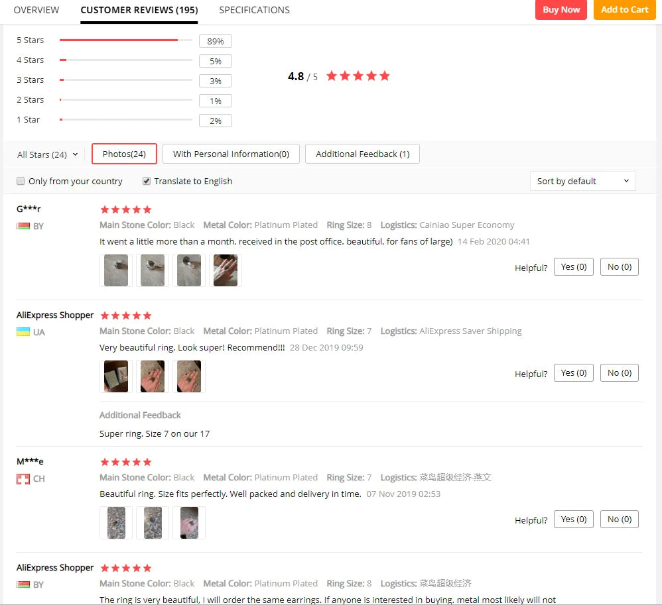The height and width of the screenshot is (605, 662).
Task: Expand the All Stars (24) filter dropdown
Action: pos(47,154)
